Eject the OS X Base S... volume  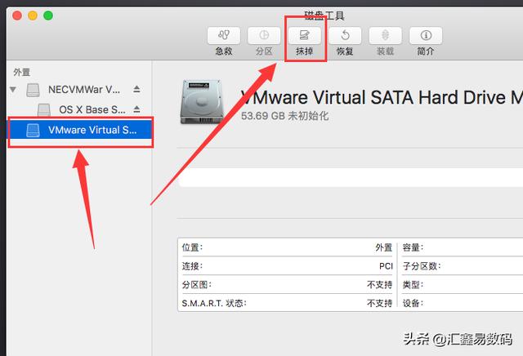click(x=136, y=109)
